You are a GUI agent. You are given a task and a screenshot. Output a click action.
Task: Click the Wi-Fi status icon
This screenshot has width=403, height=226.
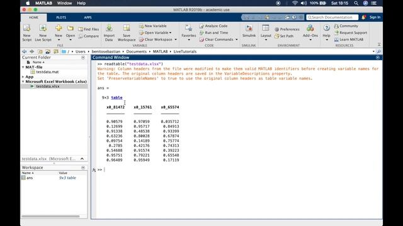coord(295,3)
